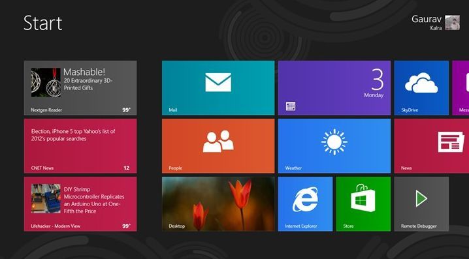Open the News tile newspaper icon

click(451, 142)
